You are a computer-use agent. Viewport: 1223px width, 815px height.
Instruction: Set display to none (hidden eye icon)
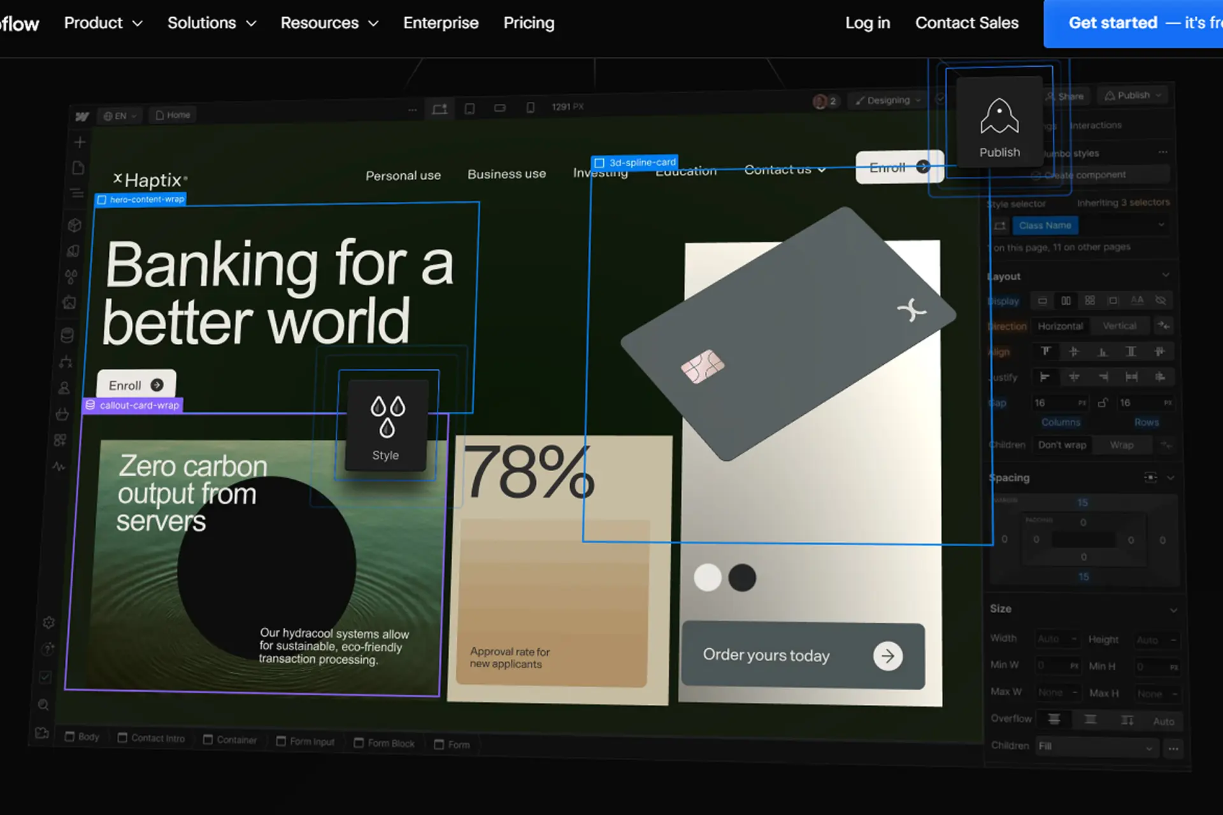(x=1161, y=301)
